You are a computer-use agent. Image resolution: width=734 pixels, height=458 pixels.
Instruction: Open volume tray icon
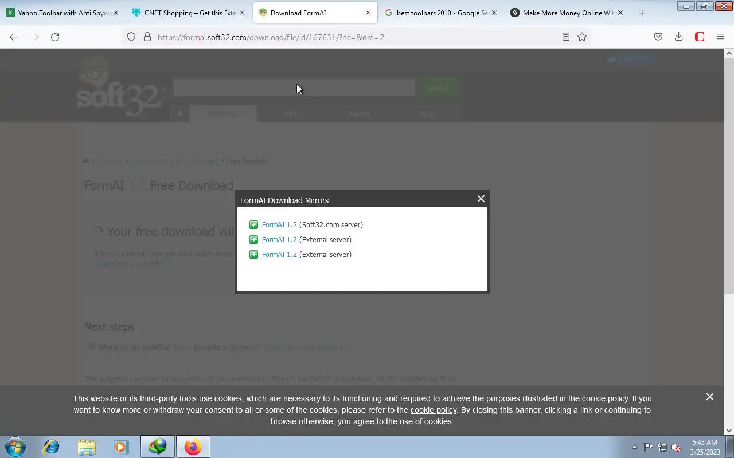pyautogui.click(x=677, y=447)
